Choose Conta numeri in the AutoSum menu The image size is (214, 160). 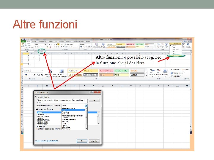click(x=176, y=50)
